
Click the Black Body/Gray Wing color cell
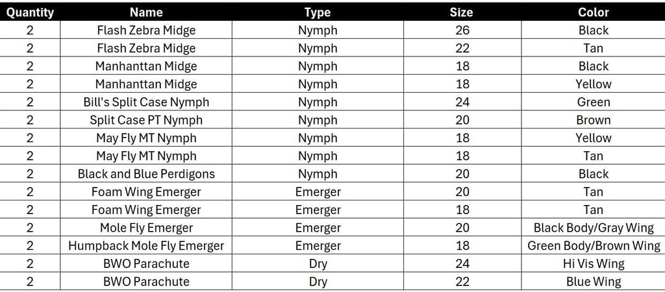click(593, 228)
